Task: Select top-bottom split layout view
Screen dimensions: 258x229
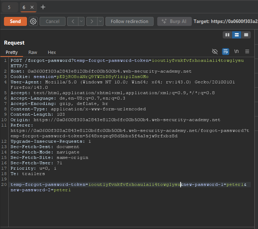Action: [236, 35]
